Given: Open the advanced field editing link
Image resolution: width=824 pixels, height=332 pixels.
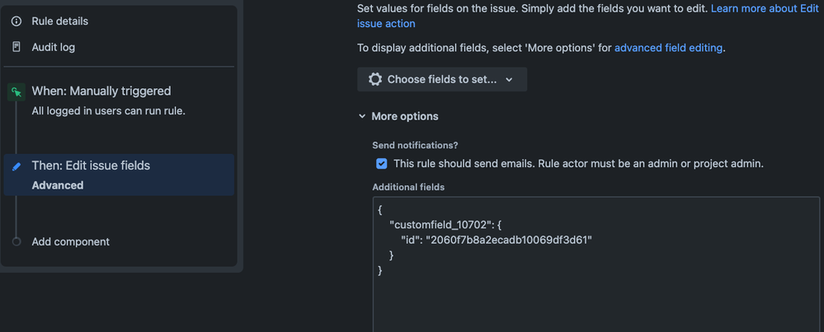Looking at the screenshot, I should click(668, 48).
